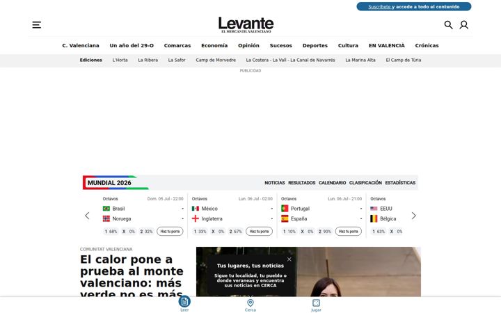Open El Camp de Túria edition

403,60
